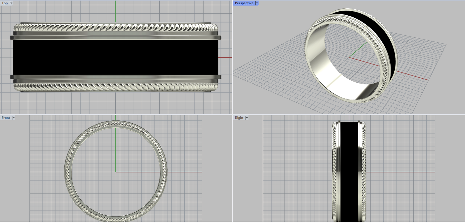Activate the Perspective viewport title label

click(244, 3)
